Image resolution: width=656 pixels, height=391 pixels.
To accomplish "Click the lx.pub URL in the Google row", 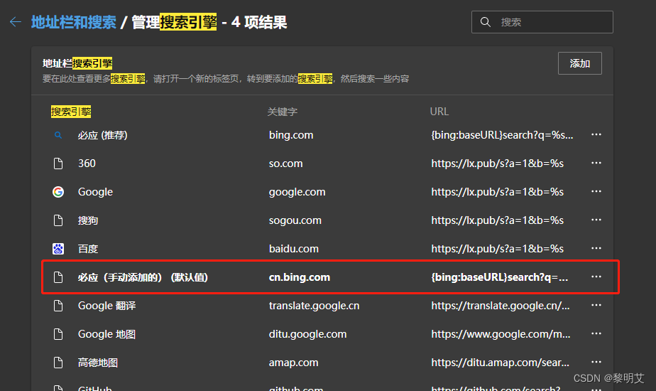I will click(498, 192).
